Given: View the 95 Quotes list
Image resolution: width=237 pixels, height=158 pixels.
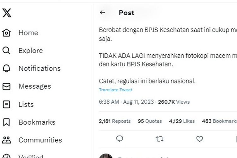Looking at the screenshot, I should (x=150, y=121).
